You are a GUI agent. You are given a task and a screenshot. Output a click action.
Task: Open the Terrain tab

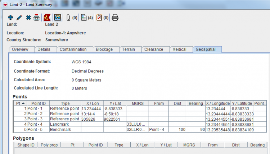(129, 49)
